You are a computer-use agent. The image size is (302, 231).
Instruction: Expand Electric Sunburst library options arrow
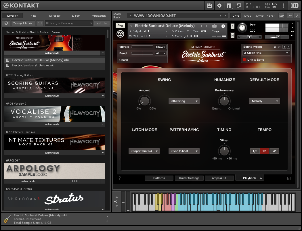pyautogui.click(x=103, y=53)
